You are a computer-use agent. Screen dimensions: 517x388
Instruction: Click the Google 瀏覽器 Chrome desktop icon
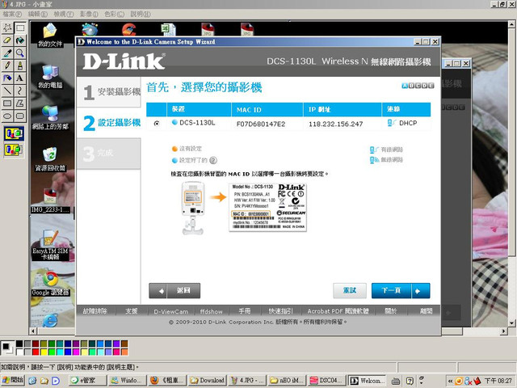50,284
